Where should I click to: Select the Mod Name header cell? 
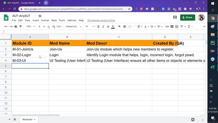coord(67,43)
